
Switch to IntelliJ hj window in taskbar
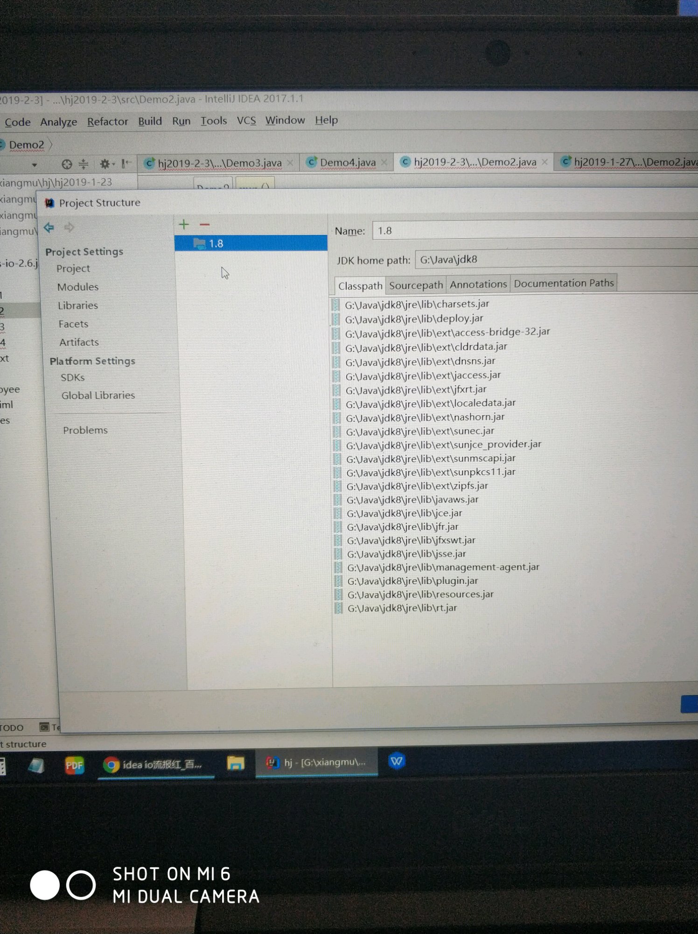point(316,762)
